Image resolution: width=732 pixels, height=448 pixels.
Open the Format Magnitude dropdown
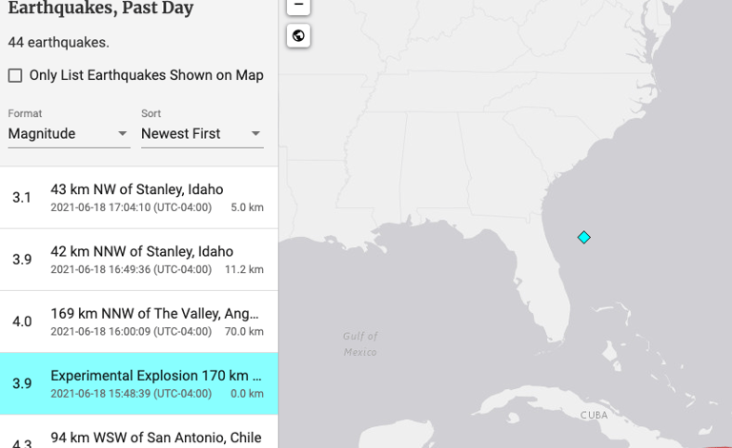click(x=69, y=134)
